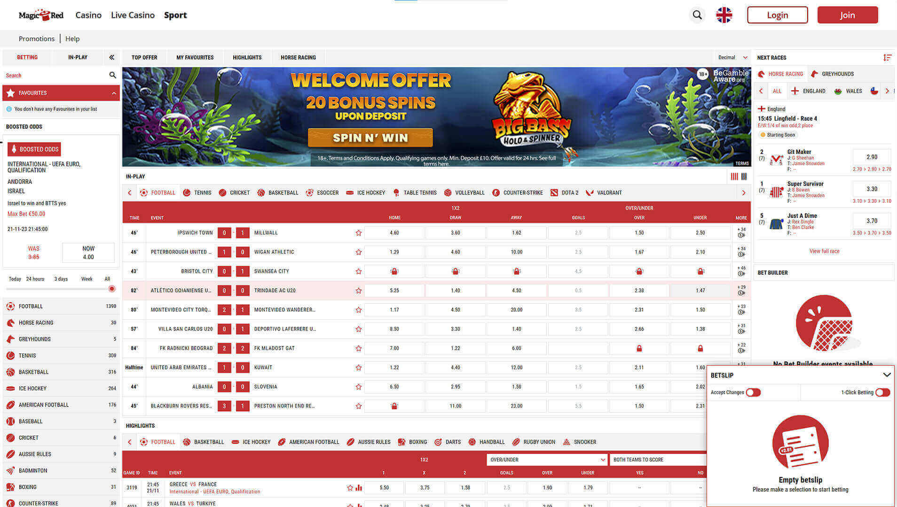897x507 pixels.
Task: Collapse the Favourites section chevron
Action: pyautogui.click(x=114, y=93)
